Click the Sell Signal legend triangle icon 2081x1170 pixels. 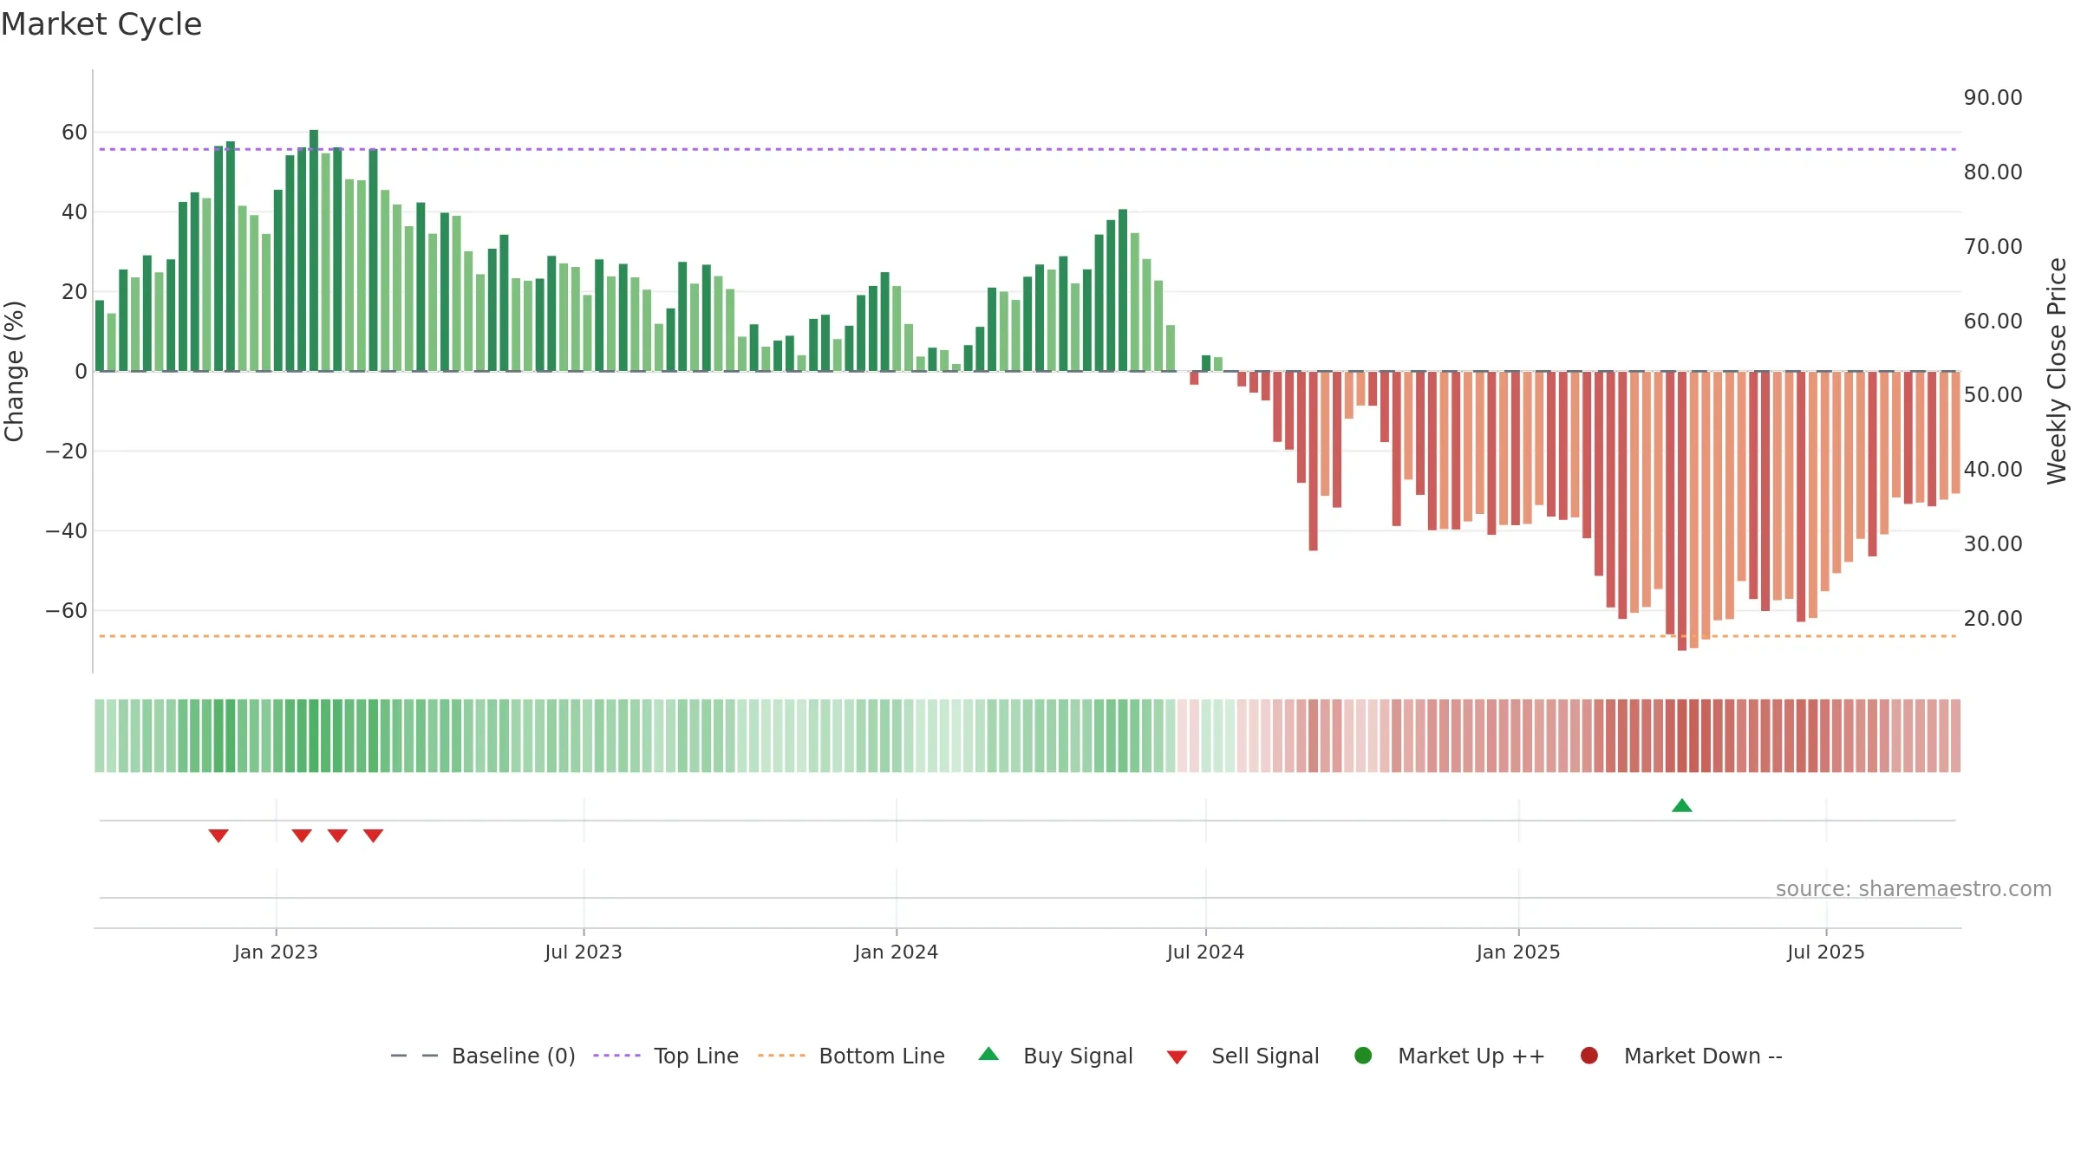tap(1177, 1057)
